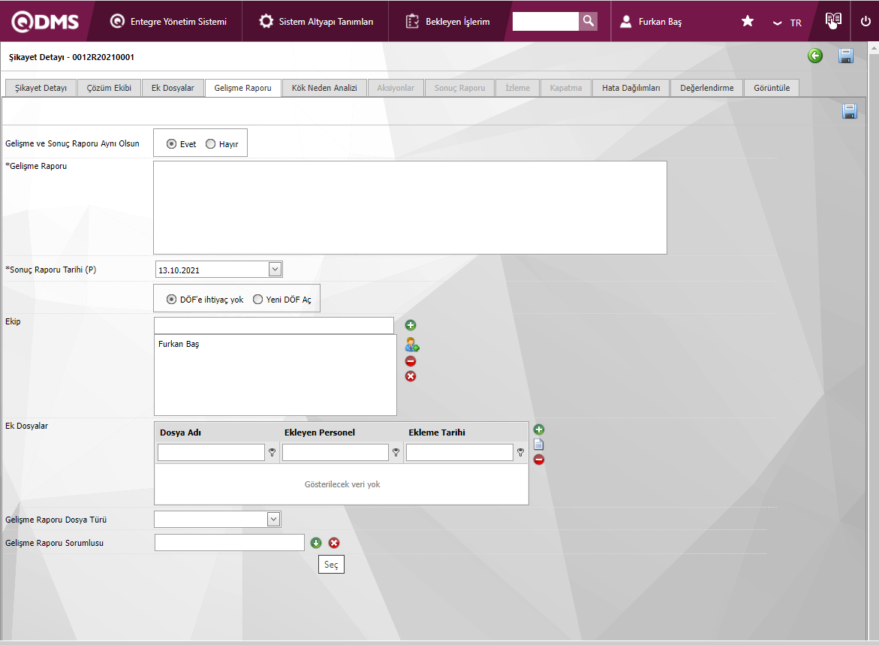Click Ekleme Tarihi filter input
This screenshot has width=879, height=645.
[459, 453]
